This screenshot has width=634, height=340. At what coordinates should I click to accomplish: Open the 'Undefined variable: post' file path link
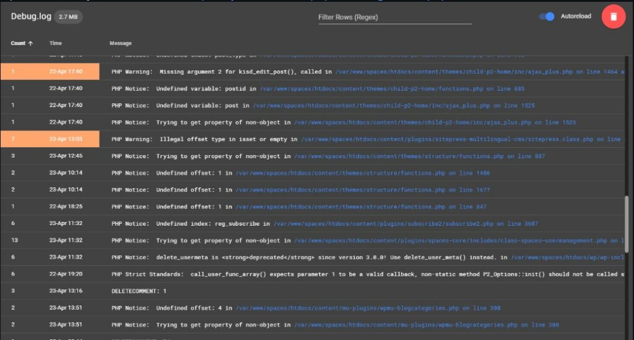click(x=394, y=105)
